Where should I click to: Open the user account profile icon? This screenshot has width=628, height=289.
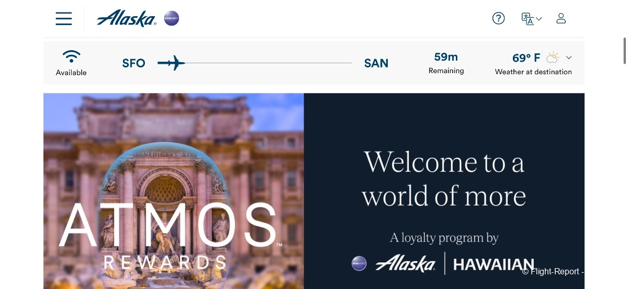tap(561, 18)
